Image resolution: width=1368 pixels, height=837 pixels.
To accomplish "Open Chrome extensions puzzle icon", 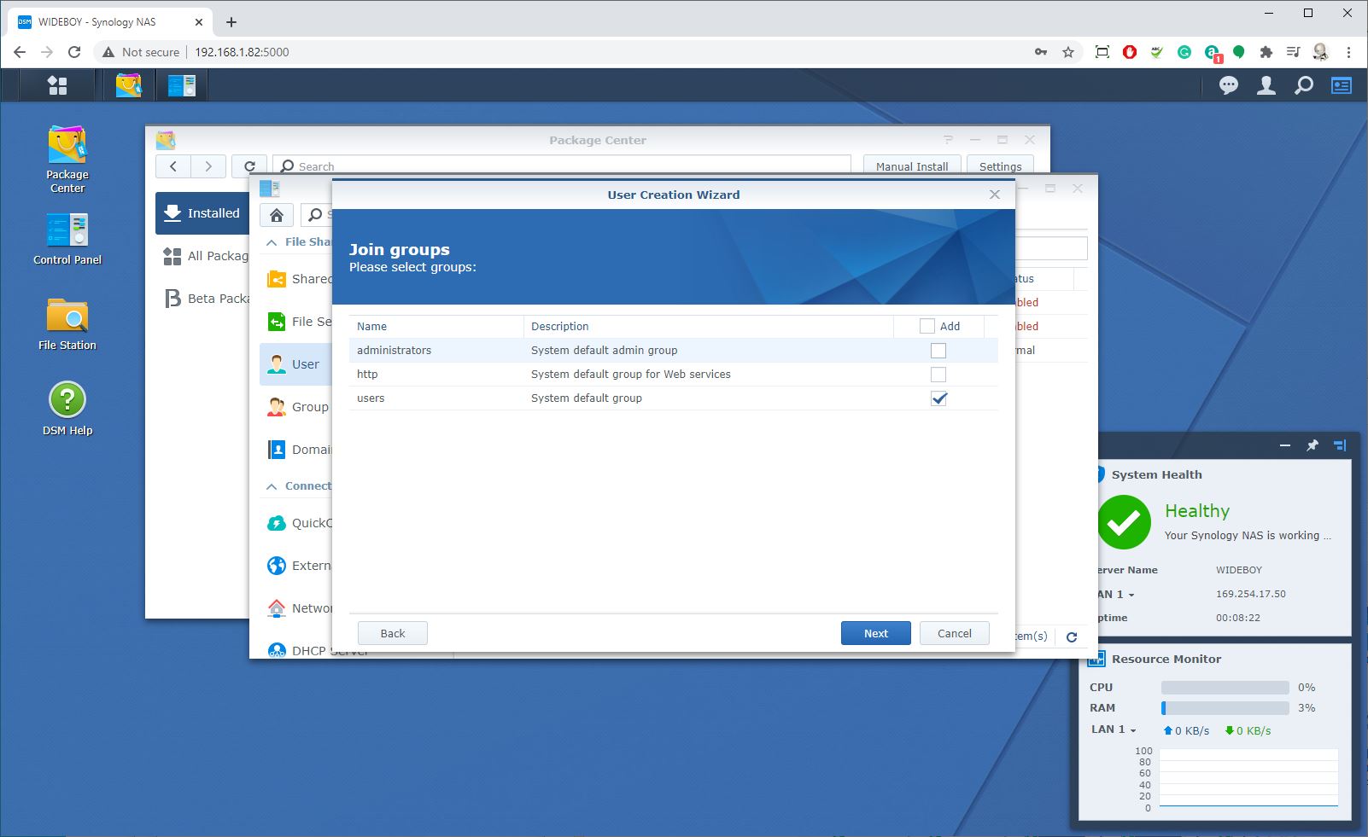I will [x=1266, y=52].
